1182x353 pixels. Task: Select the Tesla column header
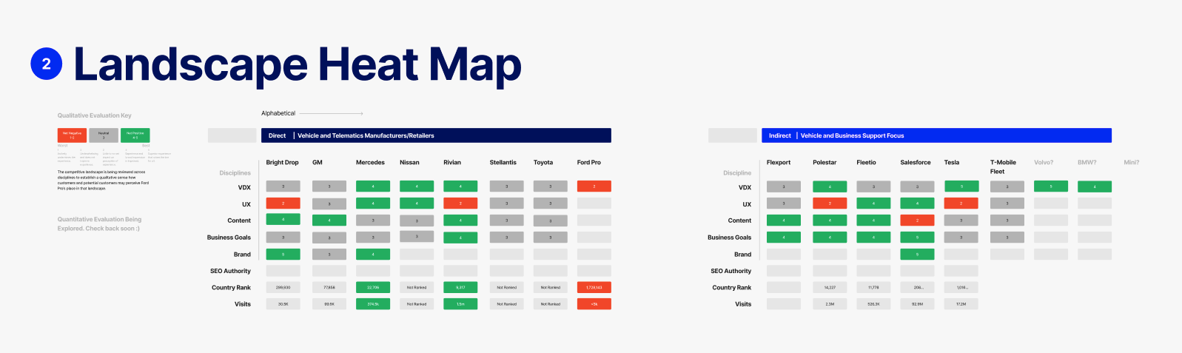(952, 162)
